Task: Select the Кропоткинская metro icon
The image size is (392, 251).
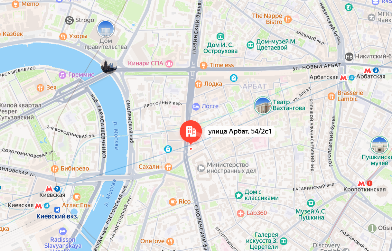Action: pos(361,183)
